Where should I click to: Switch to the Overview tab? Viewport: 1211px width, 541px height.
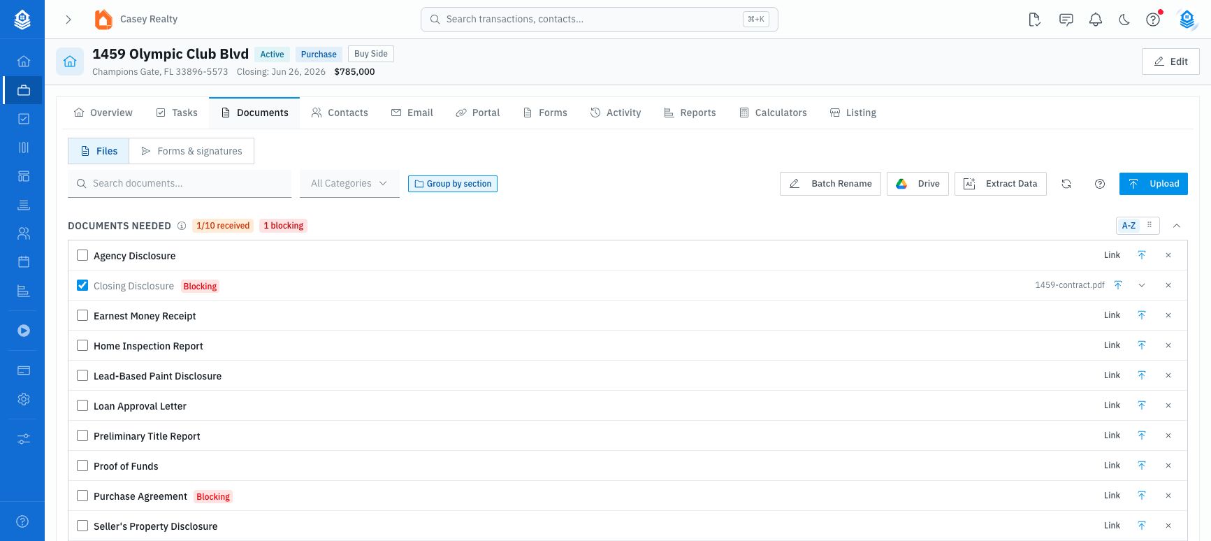pyautogui.click(x=103, y=113)
